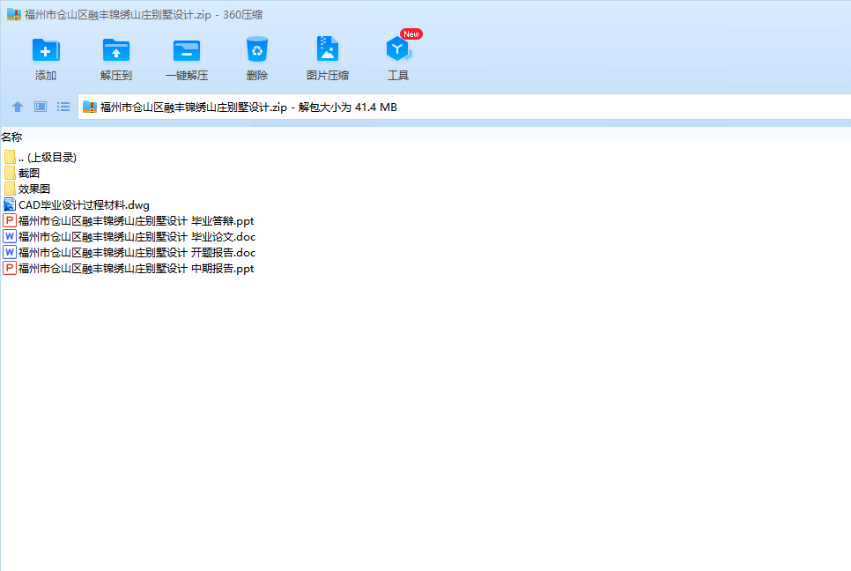Select the CAD毕业设计过程材料.dwg file
Image resolution: width=851 pixels, height=571 pixels.
coord(77,205)
